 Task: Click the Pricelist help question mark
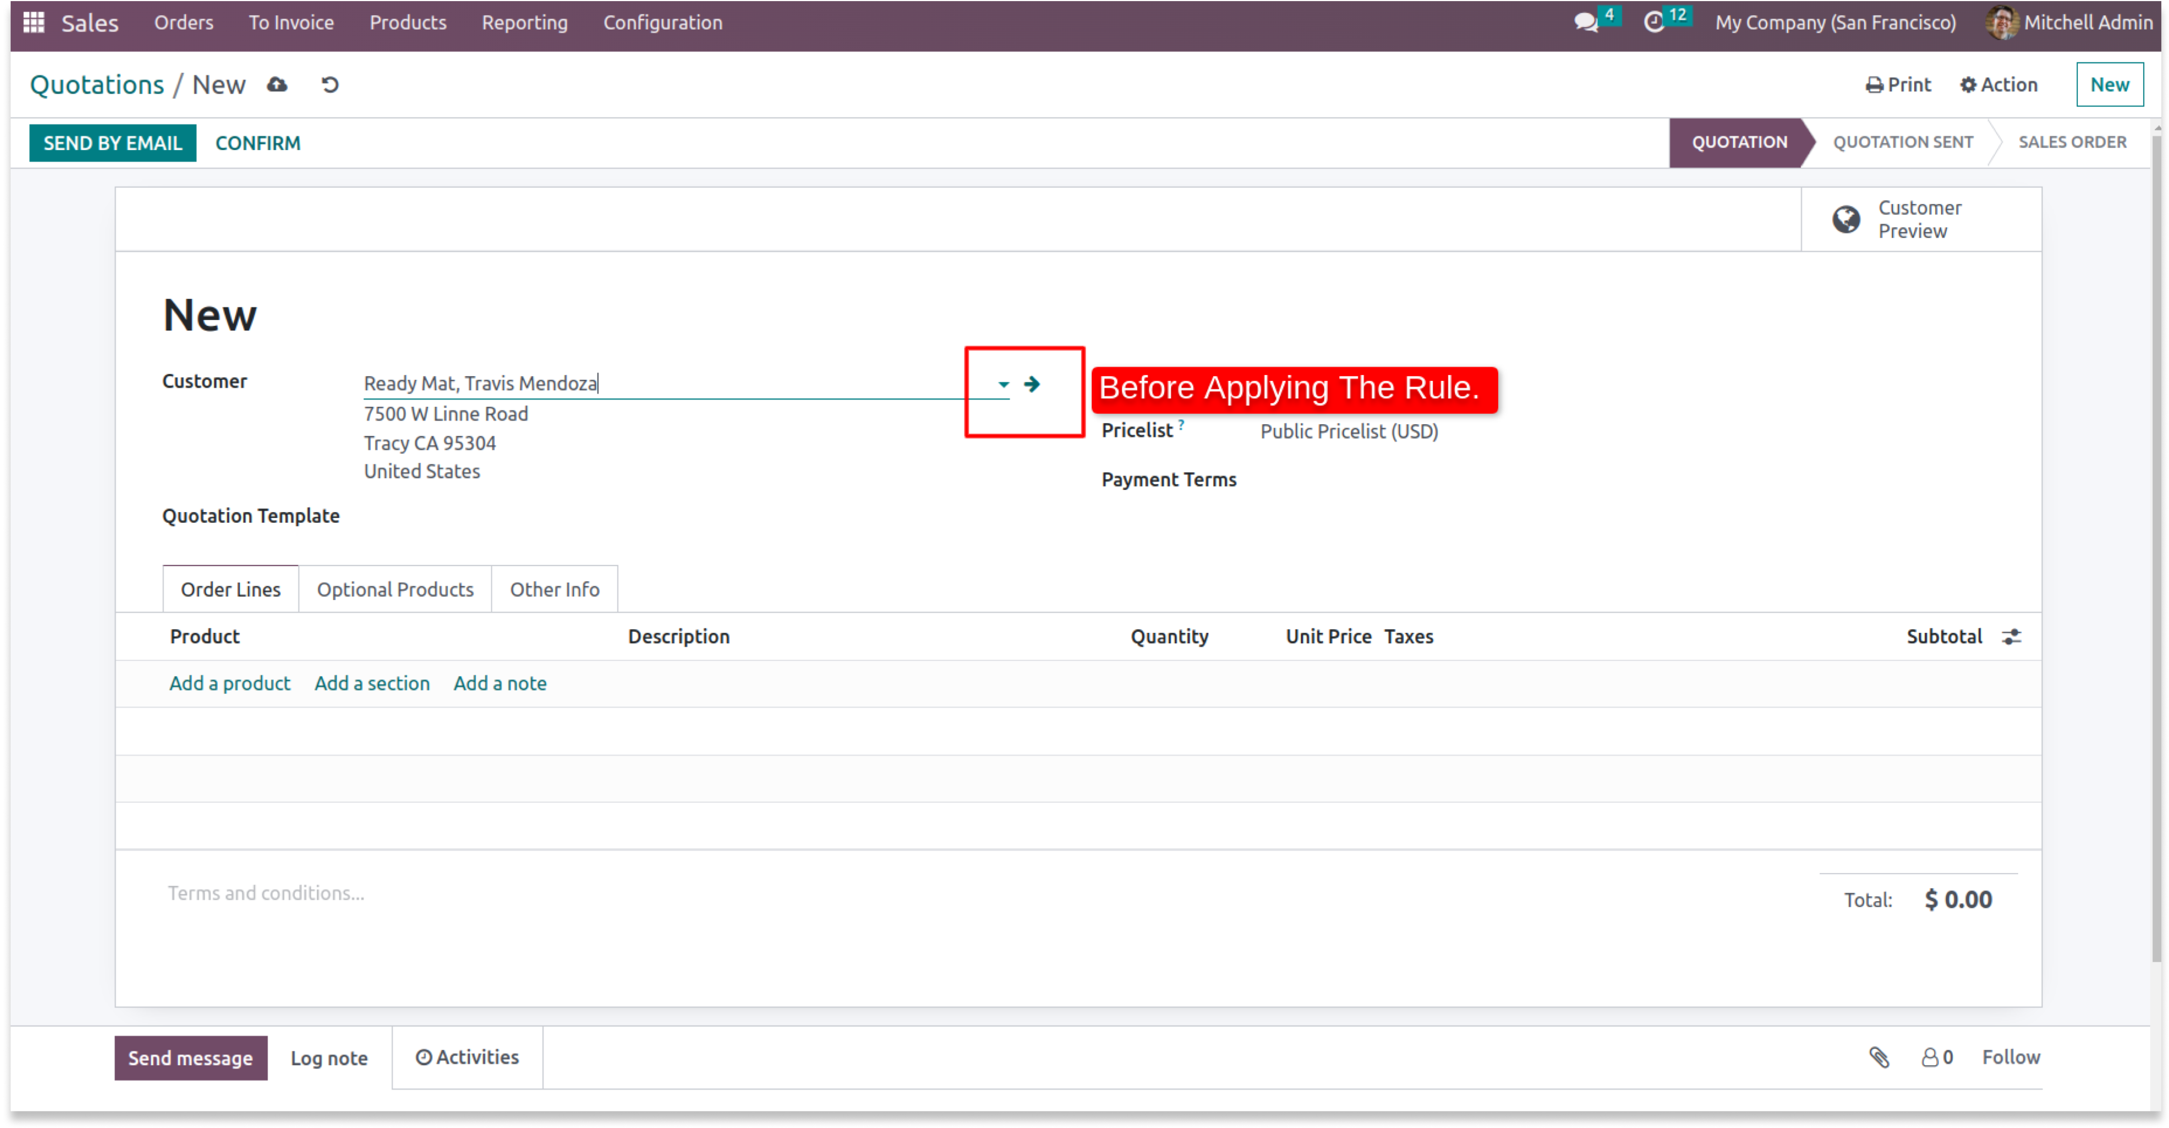pos(1181,425)
